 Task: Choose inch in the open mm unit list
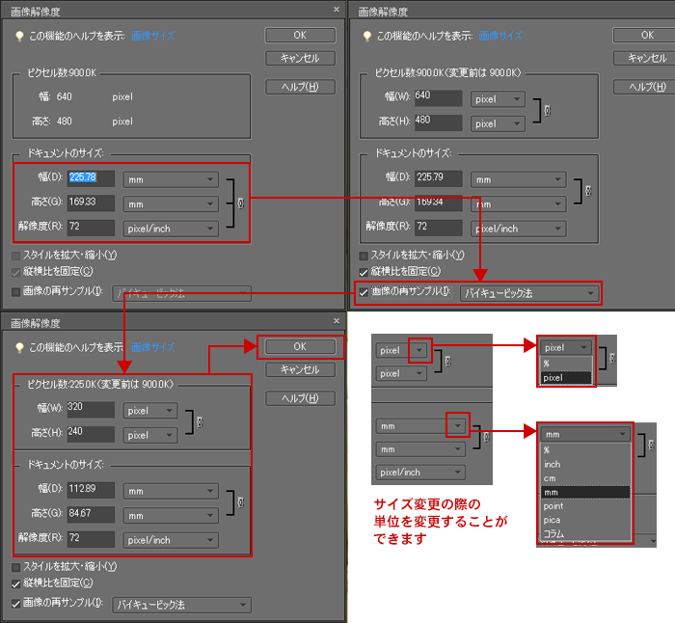tap(585, 464)
